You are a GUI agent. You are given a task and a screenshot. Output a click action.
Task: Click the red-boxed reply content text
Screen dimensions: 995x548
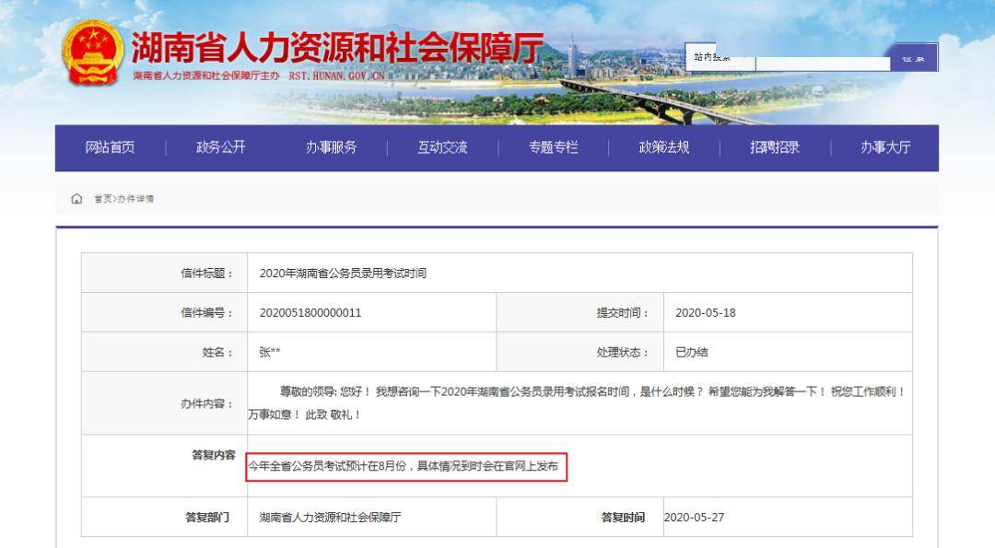click(x=403, y=466)
